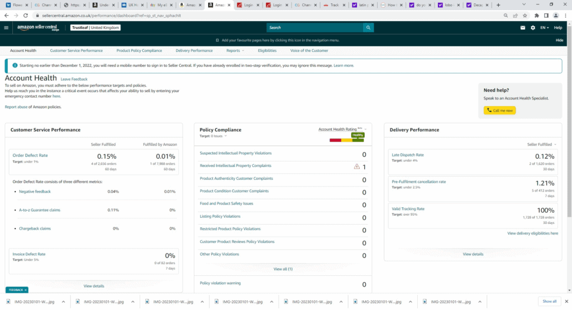Close the teal FEEDBACK tag
572x310 pixels.
[x=26, y=289]
